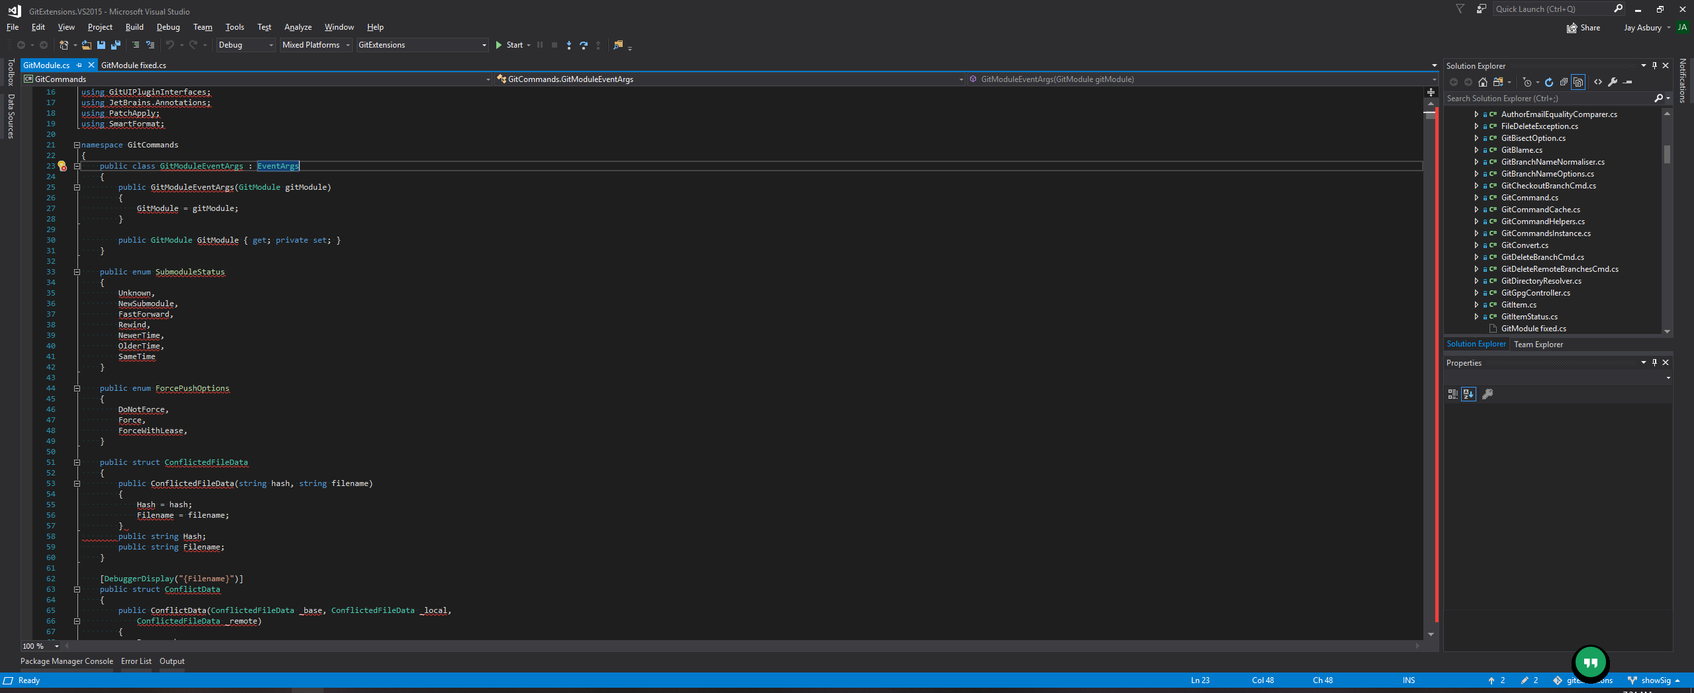Open the Team menu
The height and width of the screenshot is (693, 1694).
202,27
